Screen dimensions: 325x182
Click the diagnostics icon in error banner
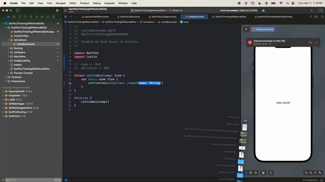(x=310, y=42)
